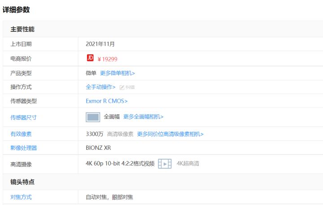Click the 主要性能 section header
The width and height of the screenshot is (323, 205).
22,29
